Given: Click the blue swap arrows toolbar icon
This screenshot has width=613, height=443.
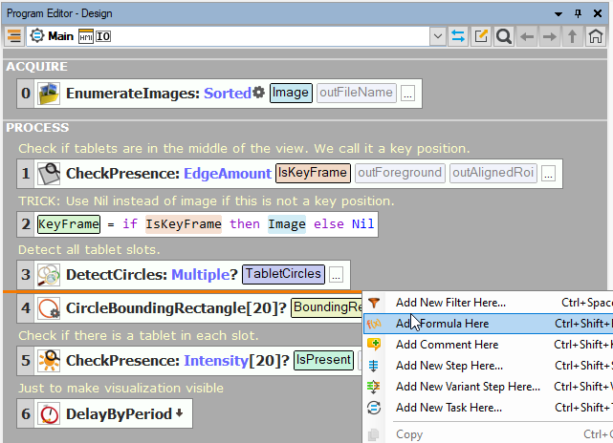Looking at the screenshot, I should coord(458,36).
